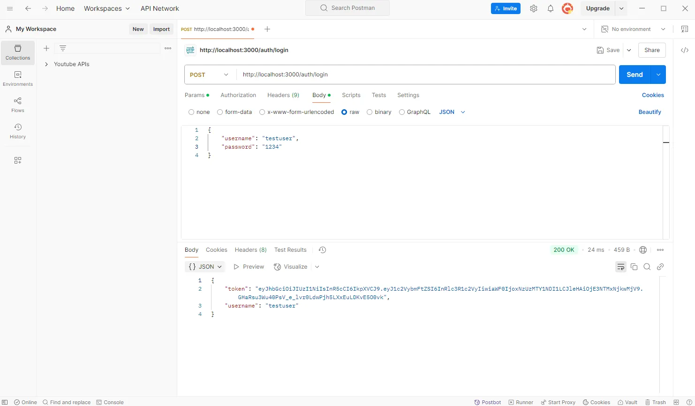Open the request Cookies link
Viewport: 695px width, 406px height.
click(653, 95)
